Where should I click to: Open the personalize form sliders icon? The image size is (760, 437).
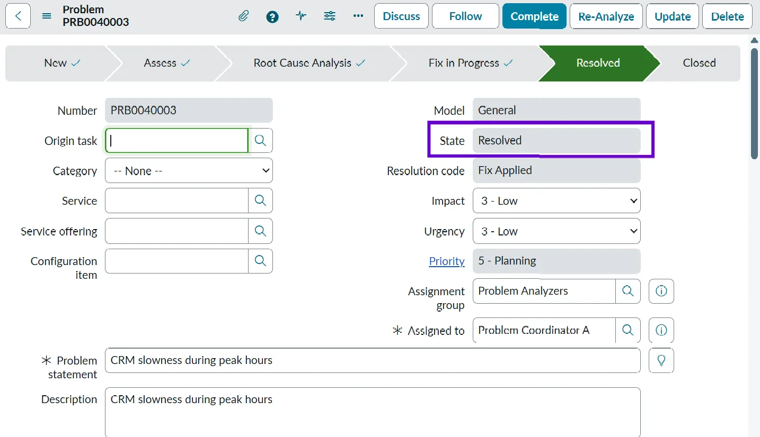[330, 16]
